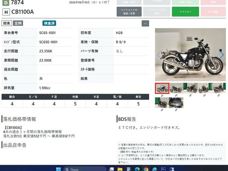This screenshot has height=171, width=228.
Task: Click the frame number value SC65-1001
Action: (x=47, y=33)
